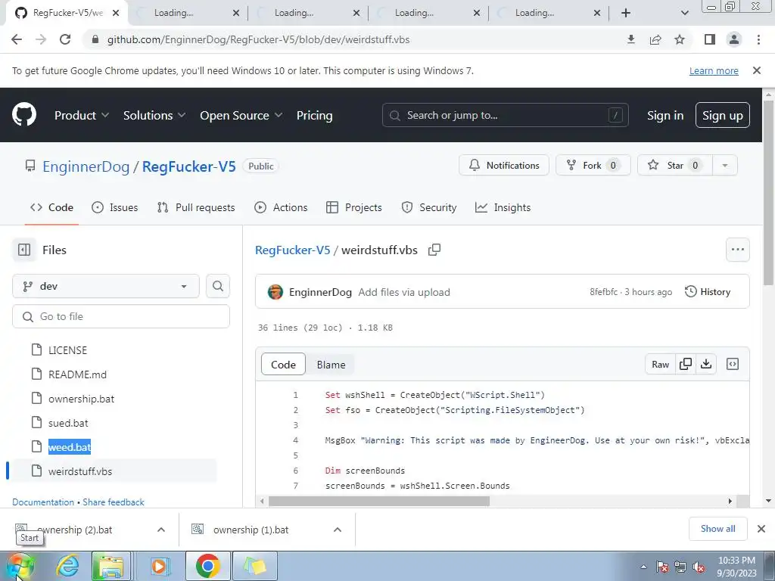
Task: Open the Actions tab
Action: coord(281,207)
